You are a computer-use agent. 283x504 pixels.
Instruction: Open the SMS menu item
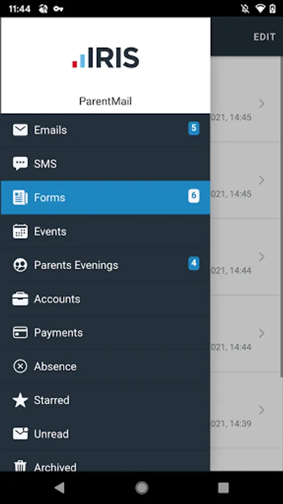coord(106,164)
